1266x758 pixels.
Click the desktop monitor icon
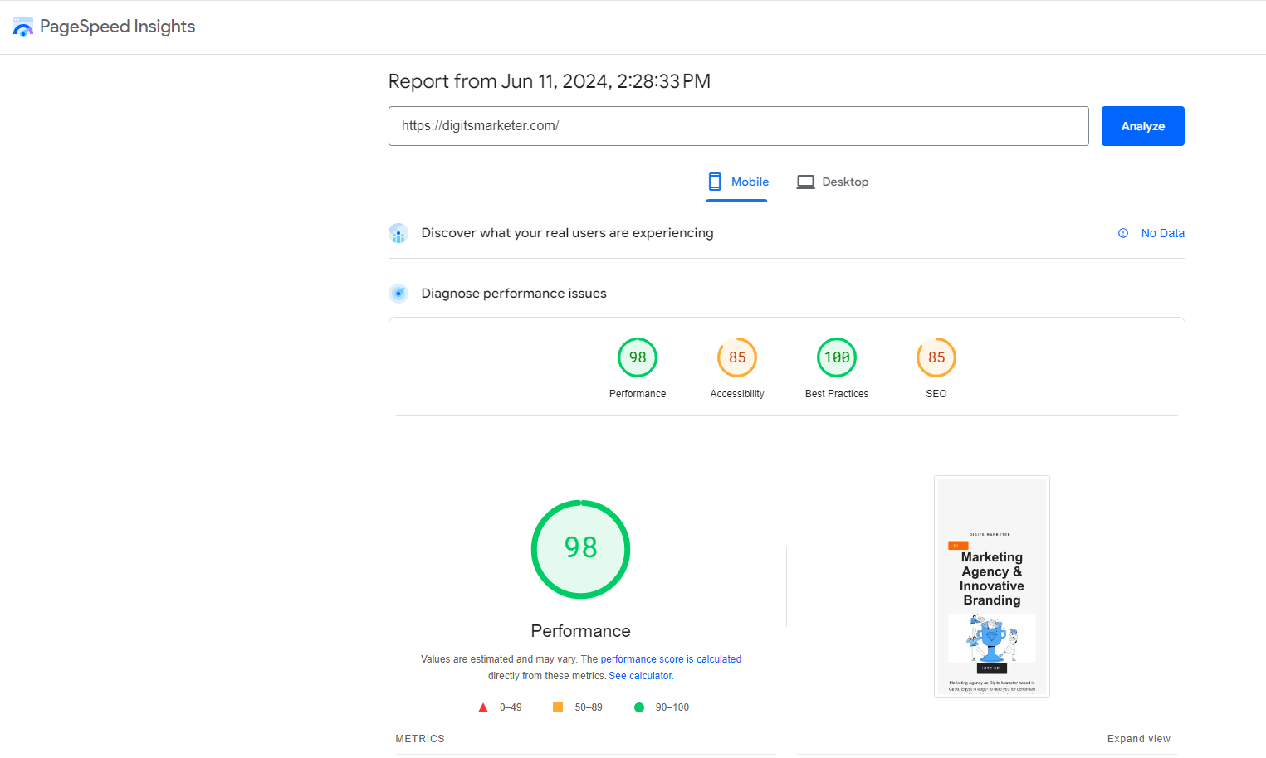805,182
